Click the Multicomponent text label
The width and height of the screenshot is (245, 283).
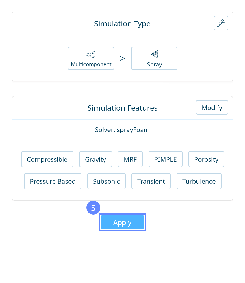click(91, 64)
